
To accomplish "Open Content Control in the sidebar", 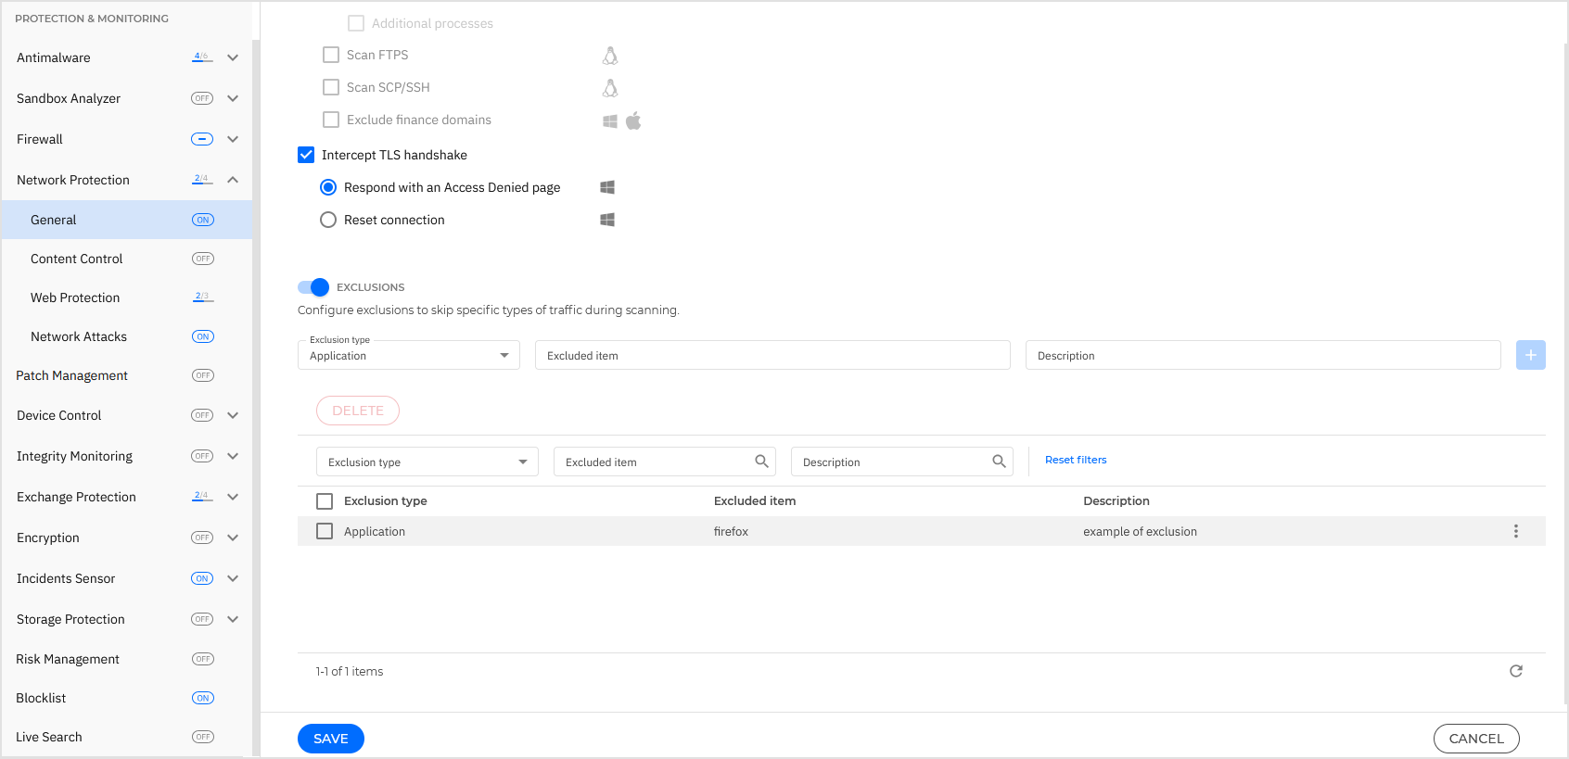I will tap(77, 259).
